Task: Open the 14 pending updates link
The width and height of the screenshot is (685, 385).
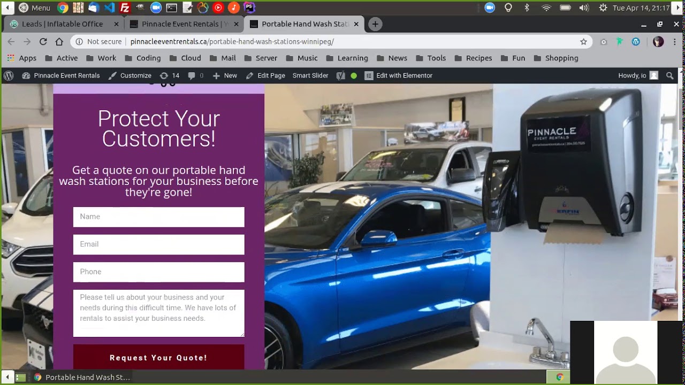Action: (170, 75)
